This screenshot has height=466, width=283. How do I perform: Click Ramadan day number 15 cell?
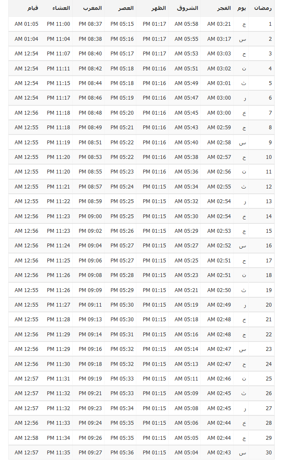(x=268, y=231)
